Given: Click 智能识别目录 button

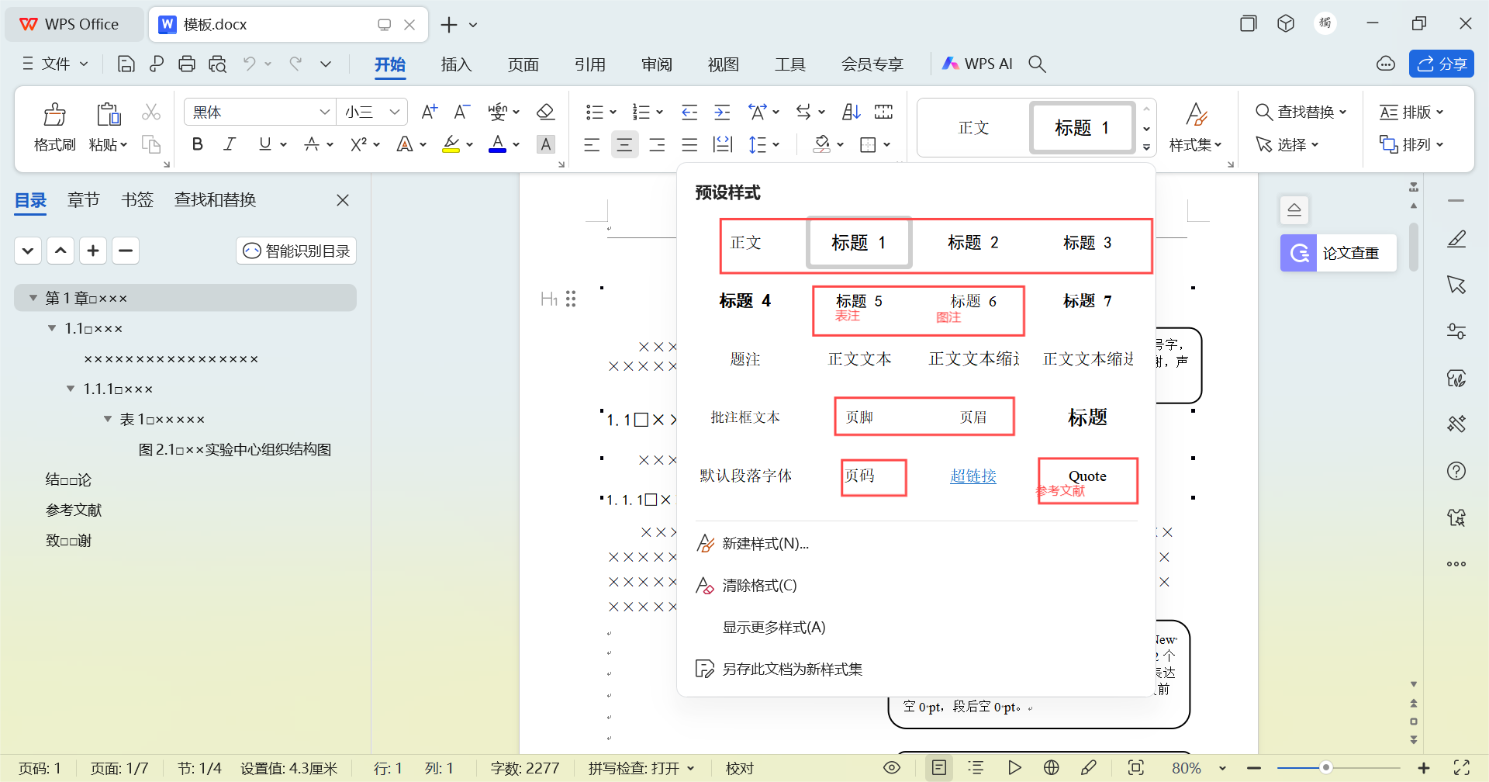Looking at the screenshot, I should 296,251.
